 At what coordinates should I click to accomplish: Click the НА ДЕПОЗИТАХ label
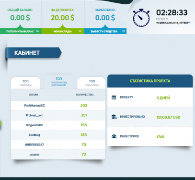coord(63,10)
